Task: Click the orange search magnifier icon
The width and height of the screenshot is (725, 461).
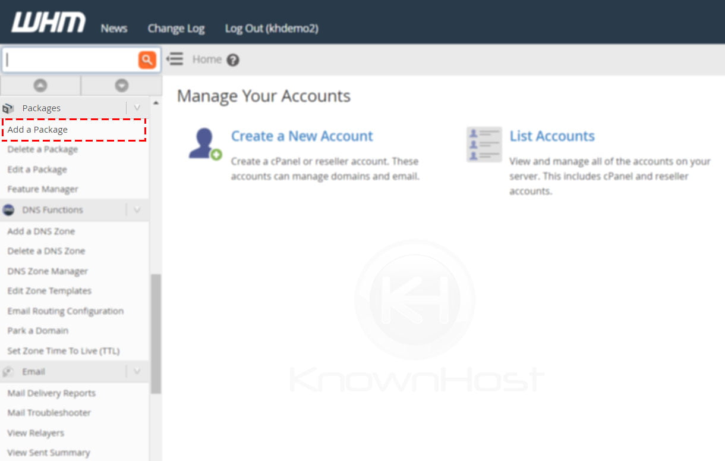Action: [x=147, y=59]
